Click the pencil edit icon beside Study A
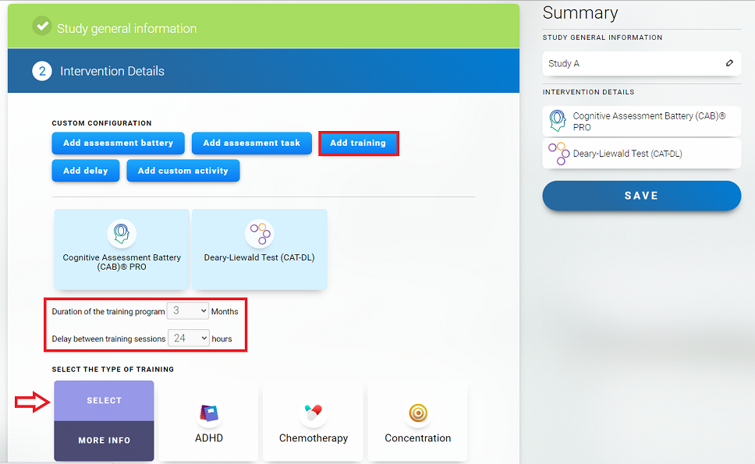Screen dimensions: 755x464 click(x=729, y=63)
